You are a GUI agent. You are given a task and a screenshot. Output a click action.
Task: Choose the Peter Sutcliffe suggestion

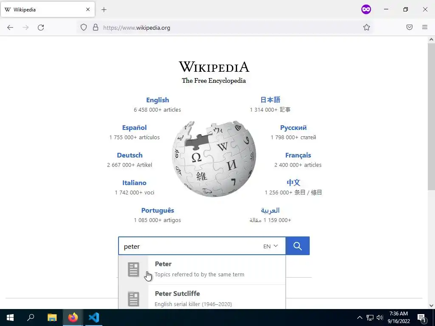click(202, 298)
